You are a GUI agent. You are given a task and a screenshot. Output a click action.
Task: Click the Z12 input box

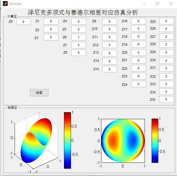coord(110,45)
